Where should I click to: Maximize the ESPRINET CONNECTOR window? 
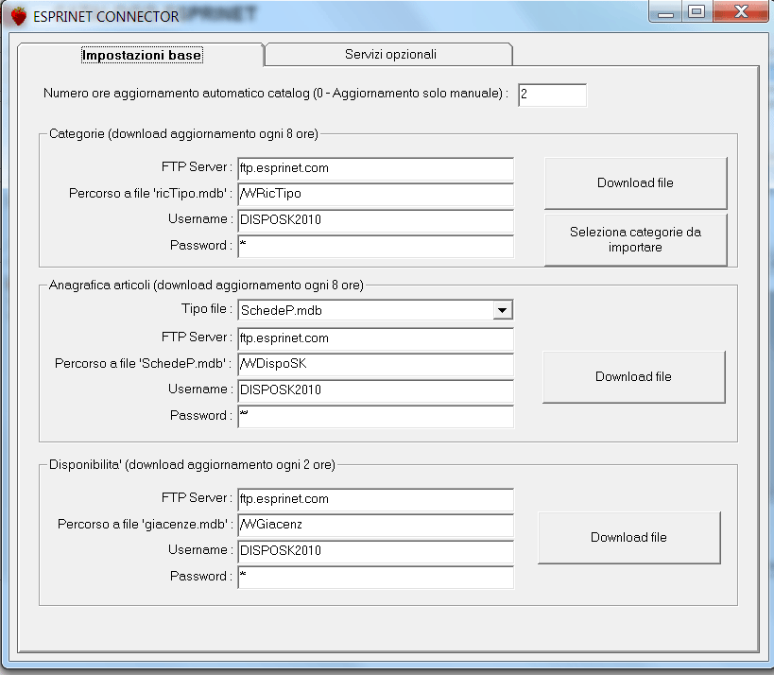[x=697, y=12]
